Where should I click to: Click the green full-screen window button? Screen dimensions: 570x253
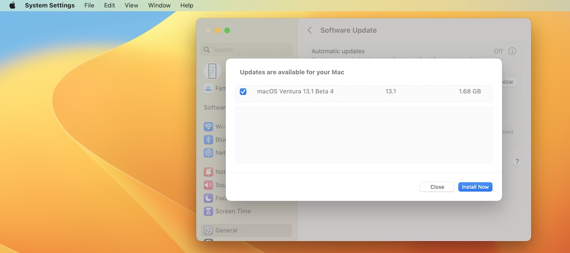tap(227, 30)
